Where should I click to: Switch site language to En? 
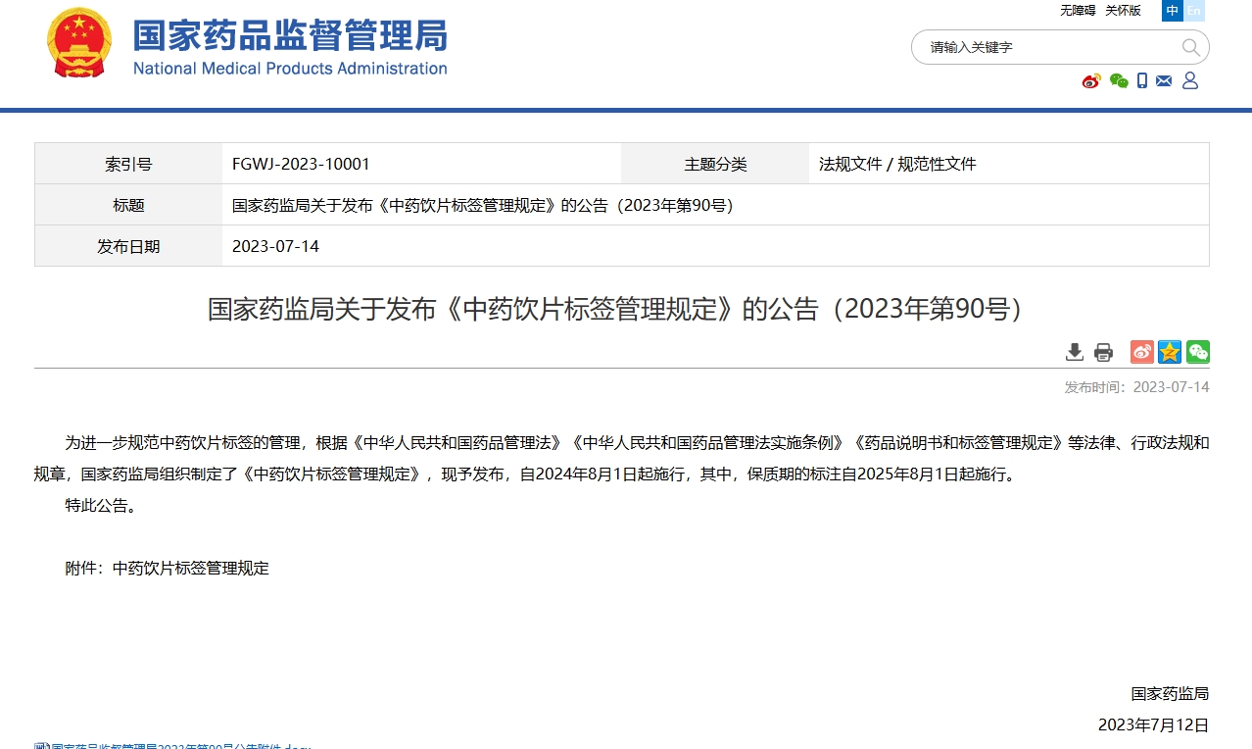[1193, 11]
